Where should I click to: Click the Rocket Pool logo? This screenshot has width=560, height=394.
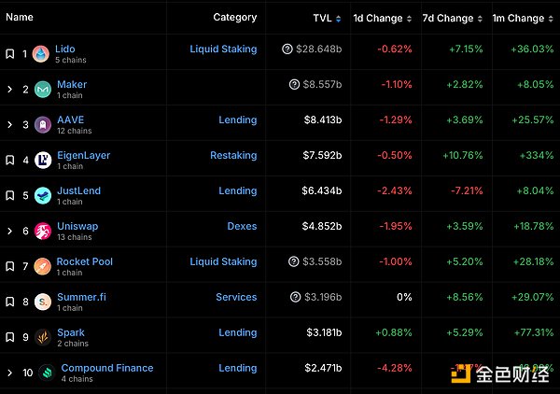pos(42,266)
